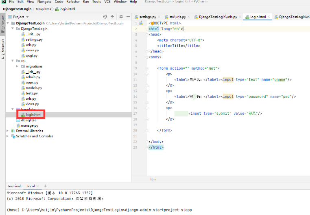The image size is (310, 215).
Task: Expand the migrations folder
Action: click(x=17, y=66)
